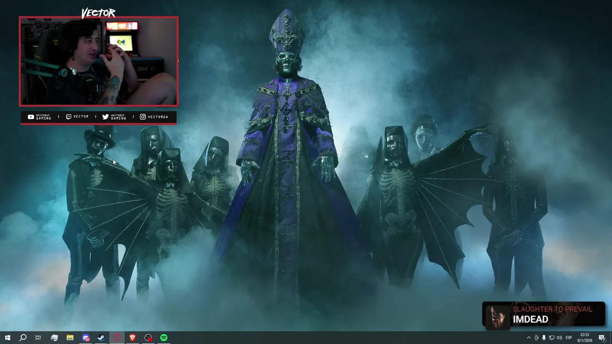Open OBS Studio from the taskbar
This screenshot has height=344, width=612.
click(x=148, y=338)
